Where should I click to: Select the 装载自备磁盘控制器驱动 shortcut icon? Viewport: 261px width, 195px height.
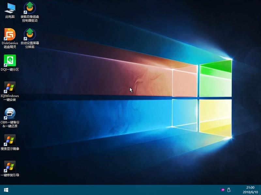[30, 8]
